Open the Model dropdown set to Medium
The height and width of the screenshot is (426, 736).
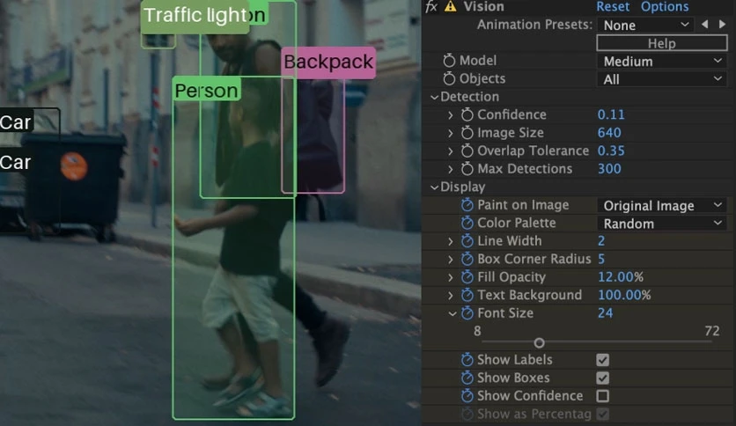[662, 61]
